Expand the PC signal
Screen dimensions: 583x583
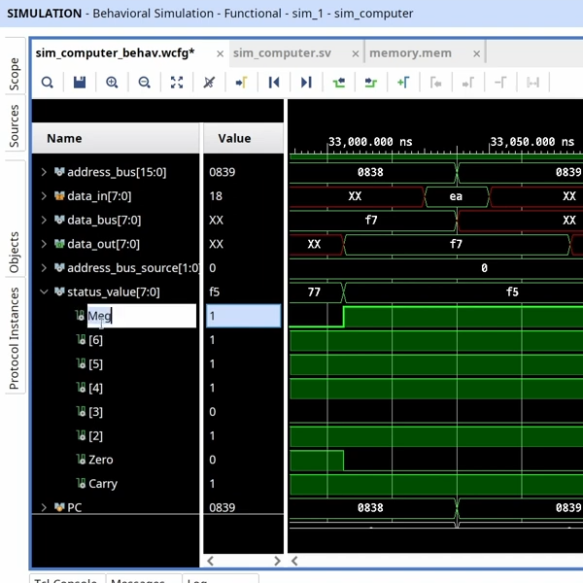coord(44,507)
